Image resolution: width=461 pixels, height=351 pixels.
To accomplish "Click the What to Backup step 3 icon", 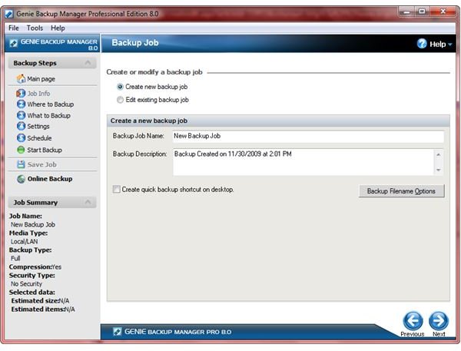I will click(21, 115).
